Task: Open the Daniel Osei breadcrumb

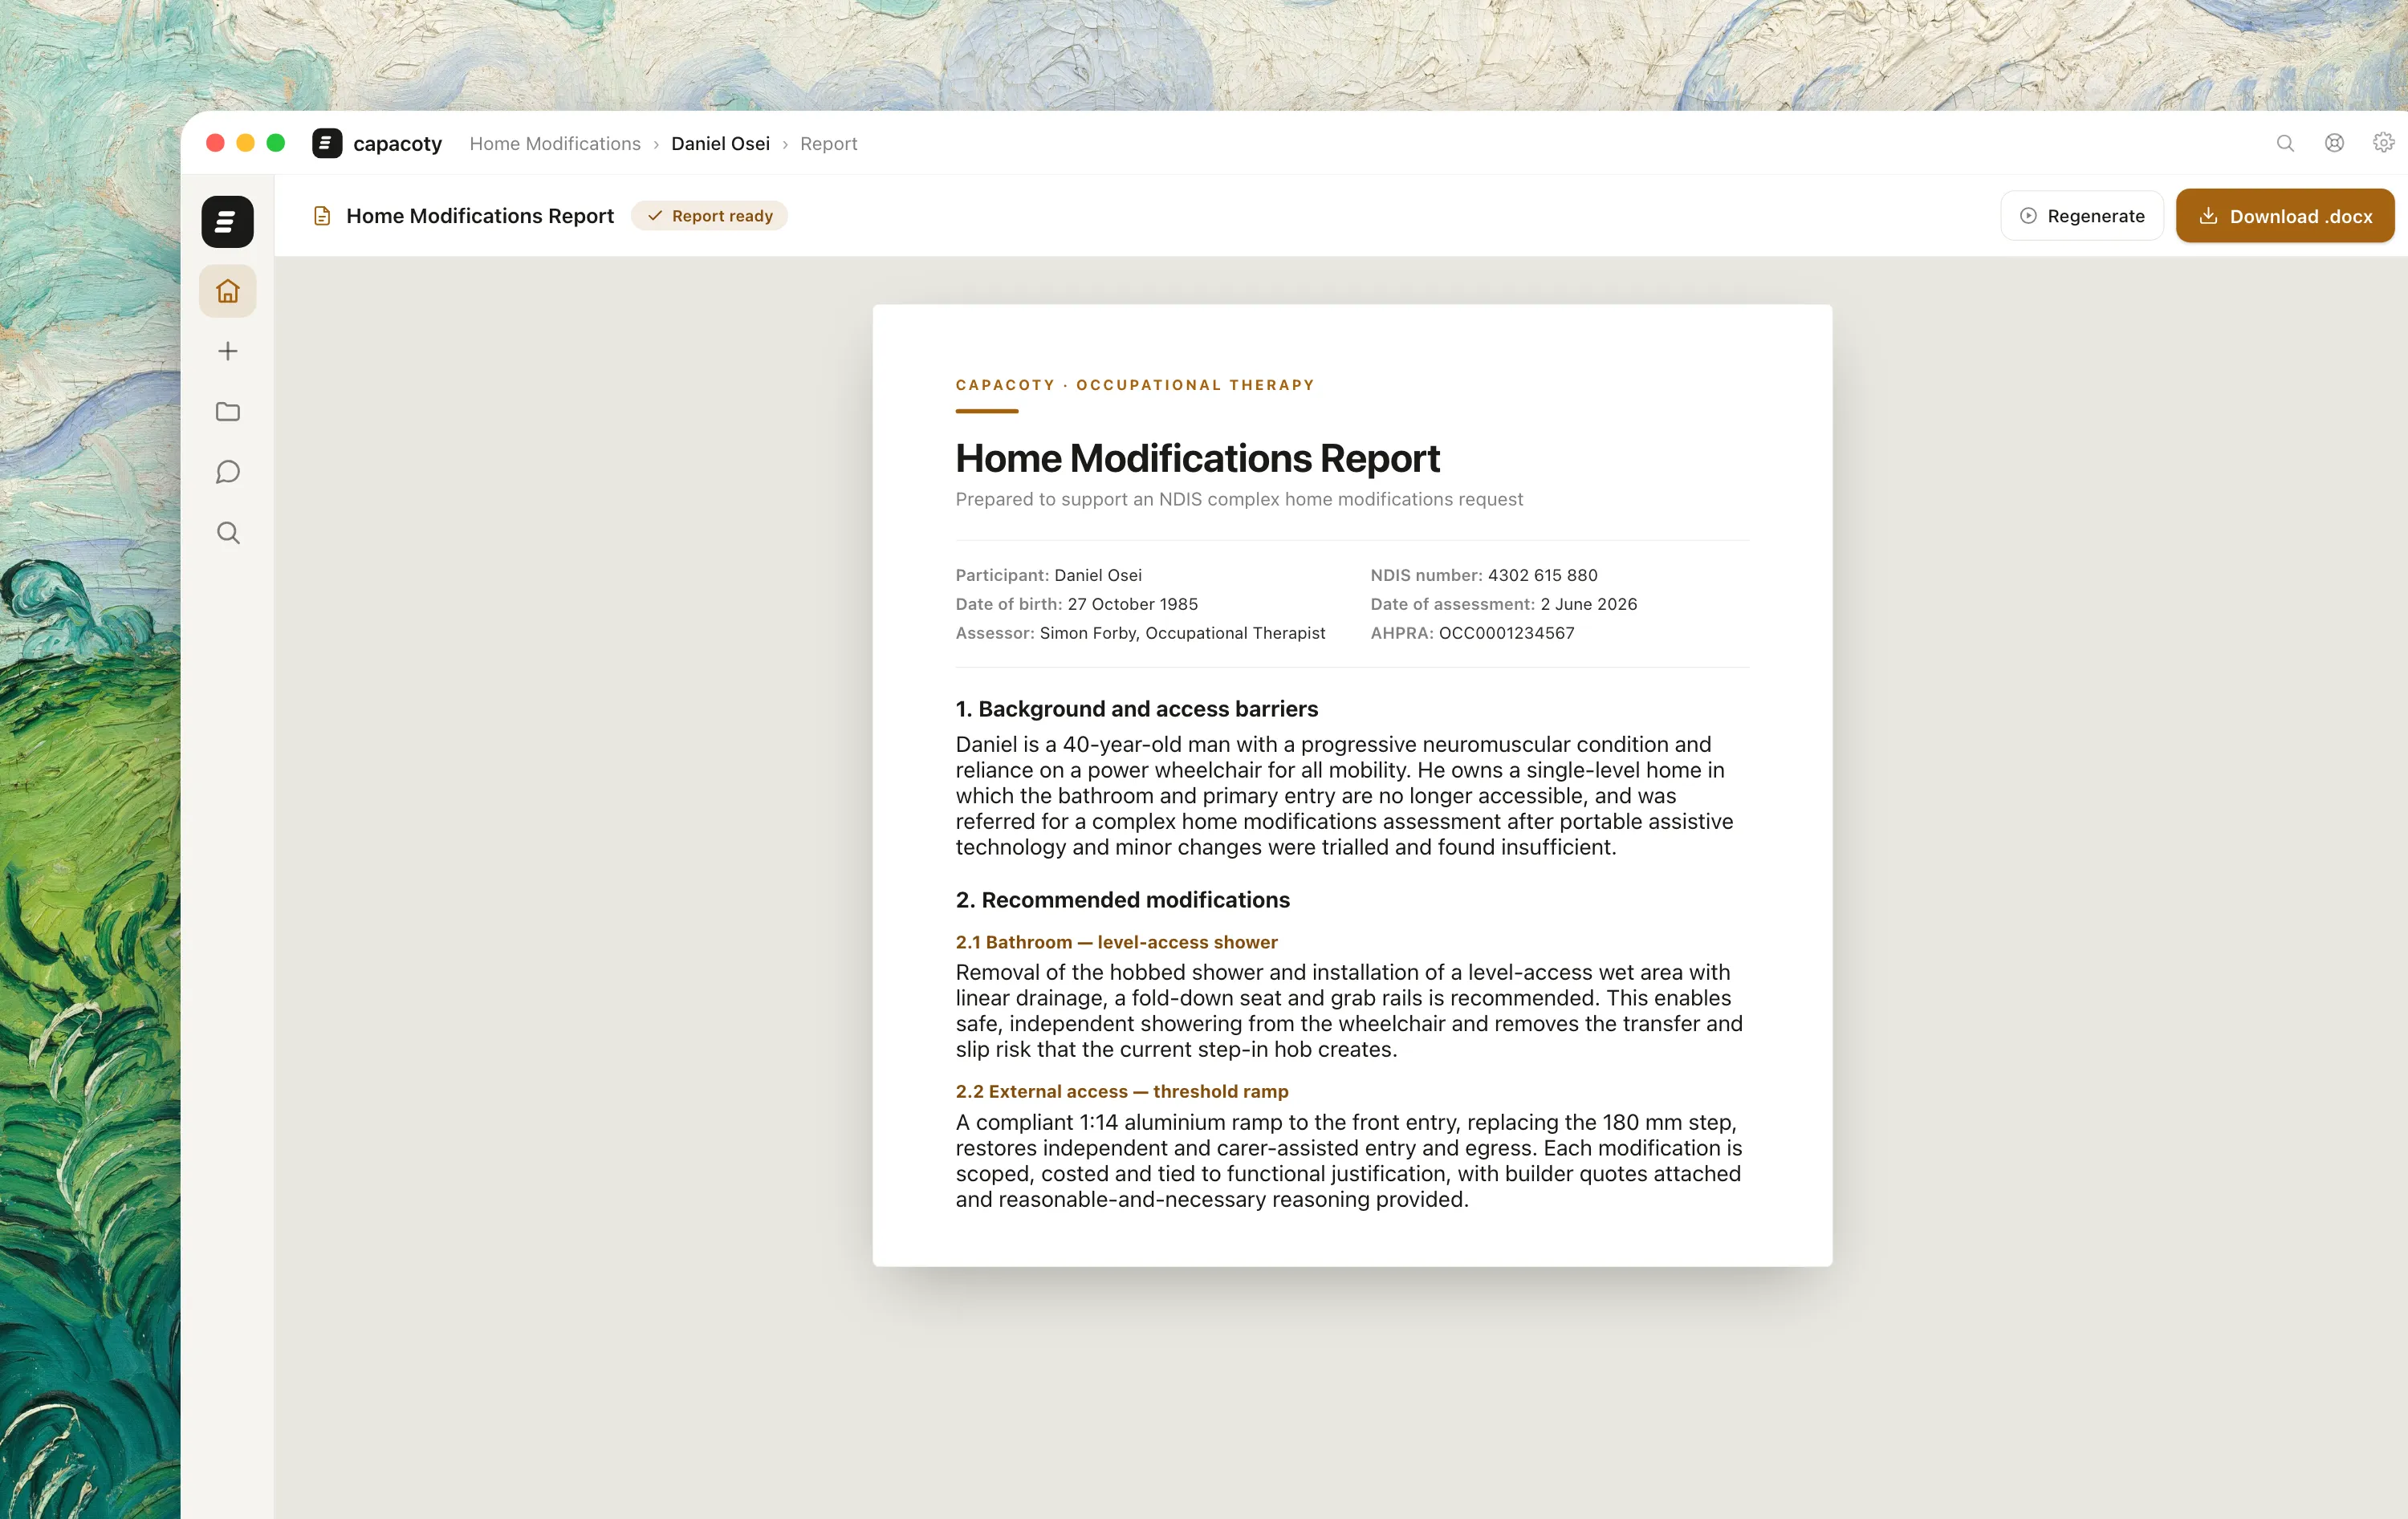Action: (x=720, y=143)
